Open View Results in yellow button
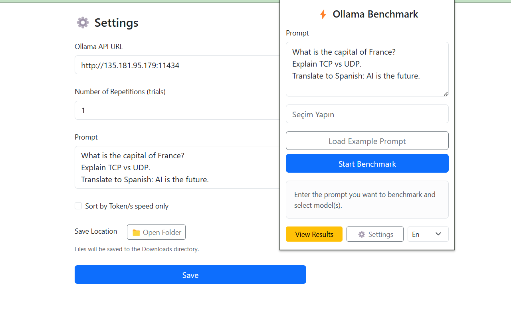511x319 pixels. [314, 234]
